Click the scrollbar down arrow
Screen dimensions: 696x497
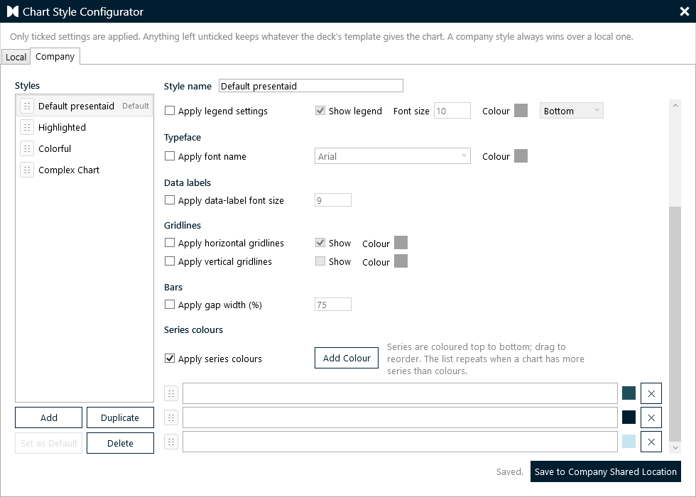pos(675,448)
